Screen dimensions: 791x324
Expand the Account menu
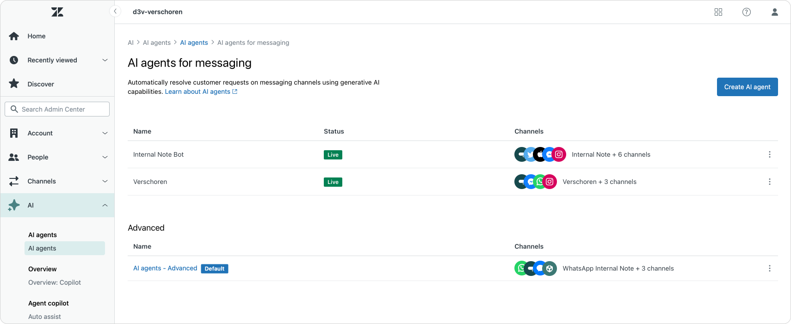[105, 133]
